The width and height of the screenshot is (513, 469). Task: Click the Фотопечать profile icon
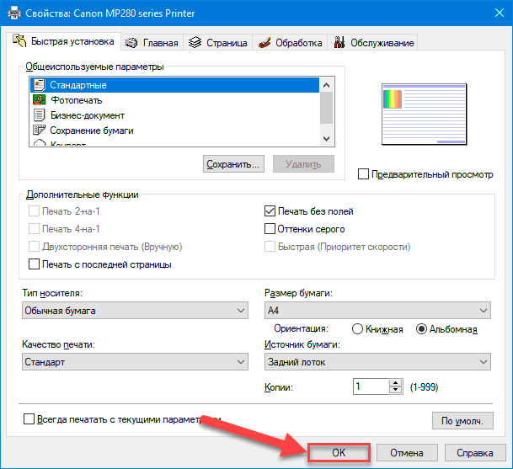pyautogui.click(x=39, y=100)
